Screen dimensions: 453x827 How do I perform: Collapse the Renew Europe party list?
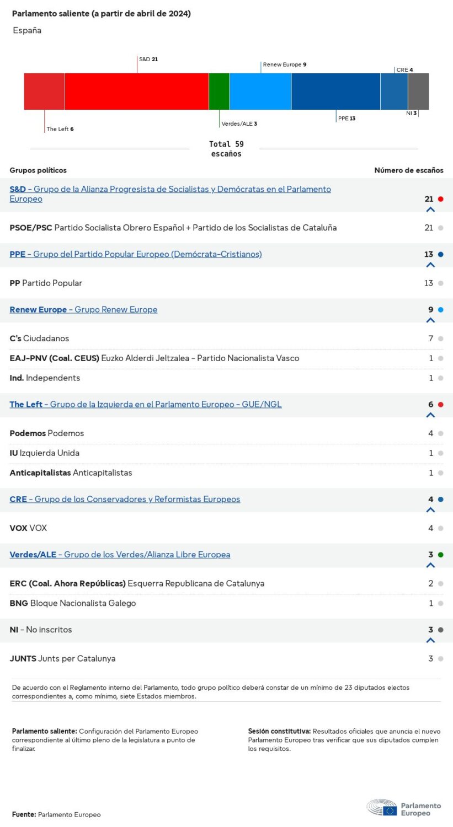tap(430, 320)
